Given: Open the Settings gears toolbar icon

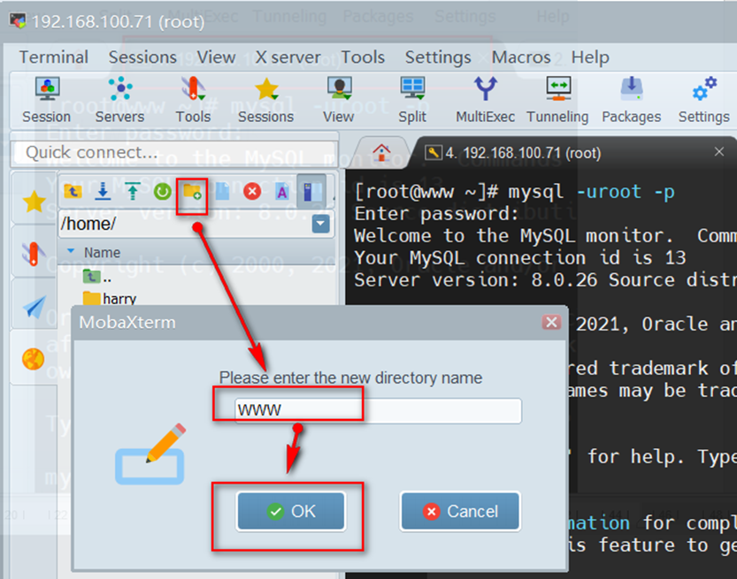Looking at the screenshot, I should pyautogui.click(x=703, y=100).
